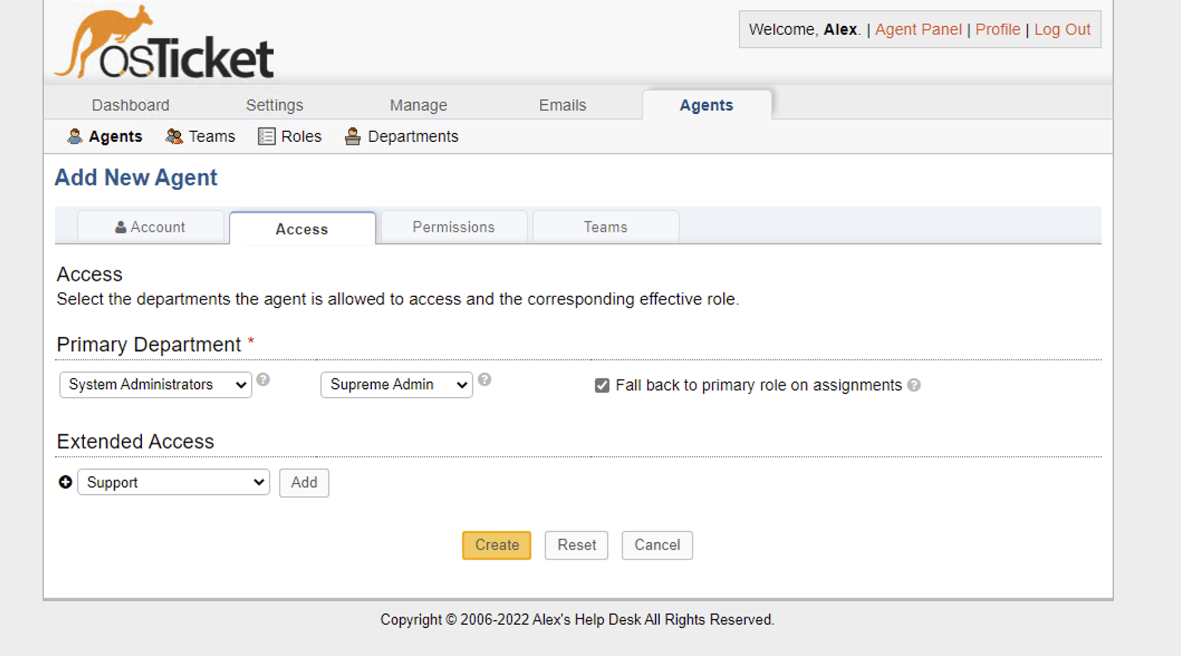The image size is (1181, 656).
Task: Click the Log Out link
Action: 1062,30
